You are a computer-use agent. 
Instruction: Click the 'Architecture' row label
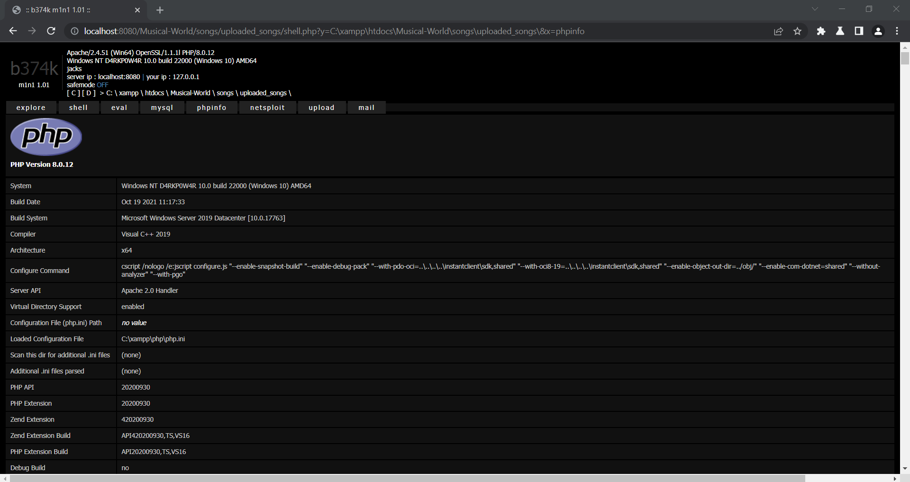[28, 250]
